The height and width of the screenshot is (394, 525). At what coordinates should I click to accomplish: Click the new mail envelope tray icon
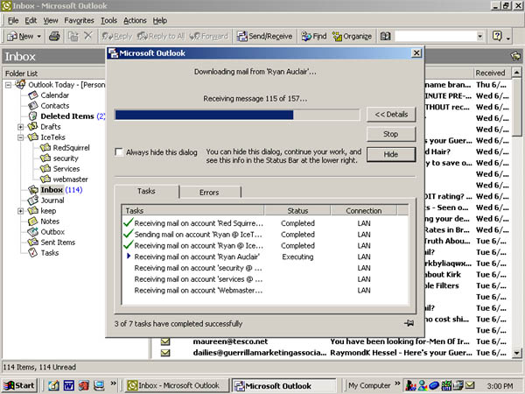coord(469,385)
